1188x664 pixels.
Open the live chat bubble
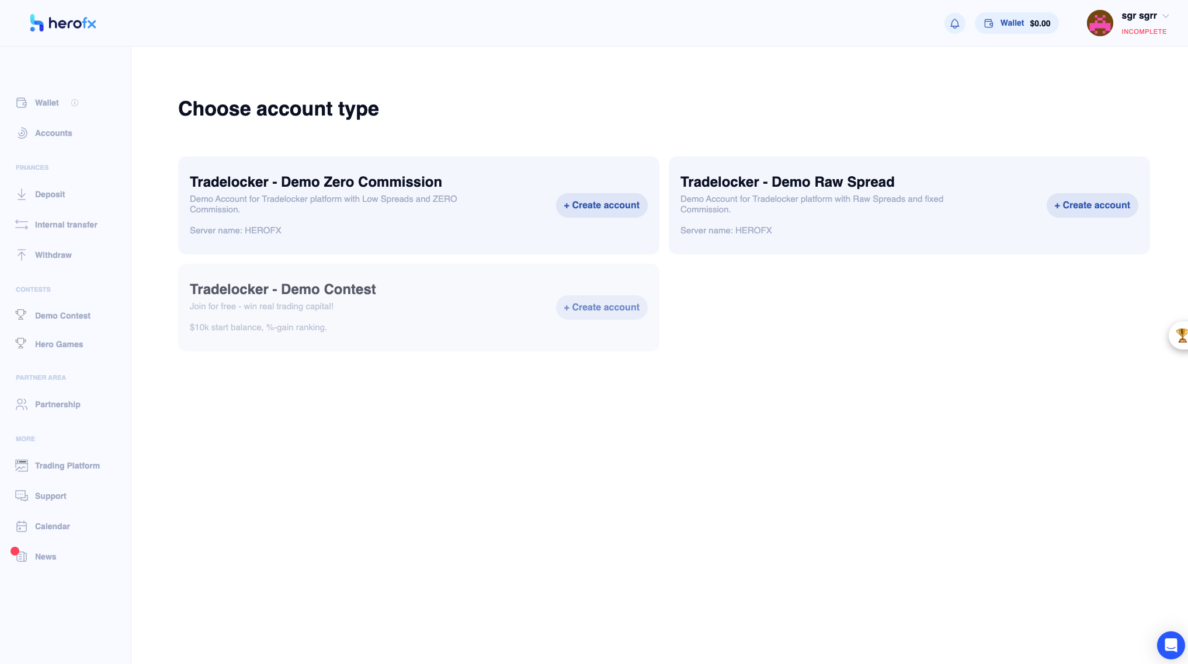point(1171,645)
